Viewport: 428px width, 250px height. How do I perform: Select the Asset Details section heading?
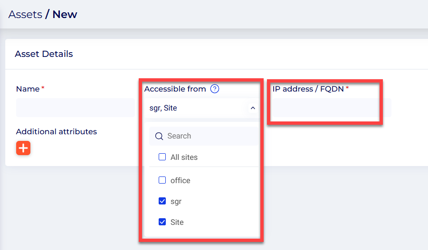coord(44,54)
